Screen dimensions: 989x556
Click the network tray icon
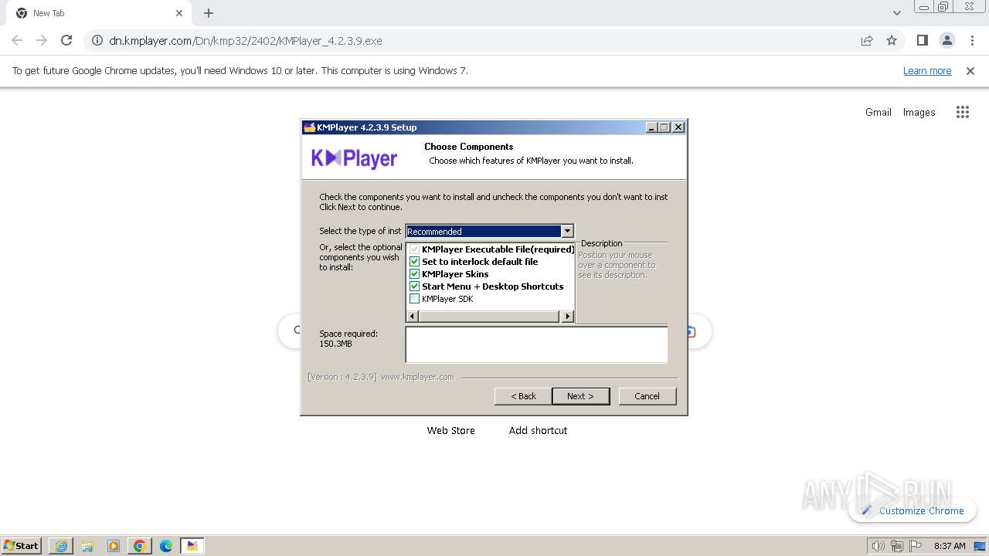point(896,546)
